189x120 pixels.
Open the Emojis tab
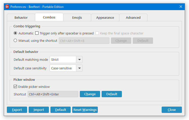click(77, 17)
